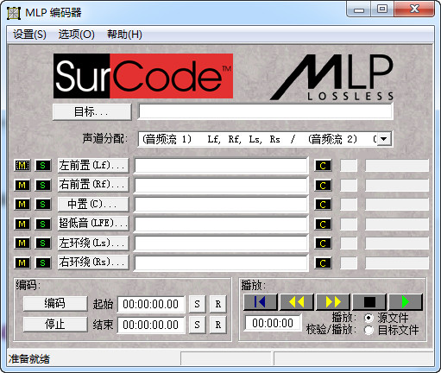Viewport: 441px width, 373px height.
Task: Browse file for 左环绕(Ls)... button
Action: pos(93,243)
